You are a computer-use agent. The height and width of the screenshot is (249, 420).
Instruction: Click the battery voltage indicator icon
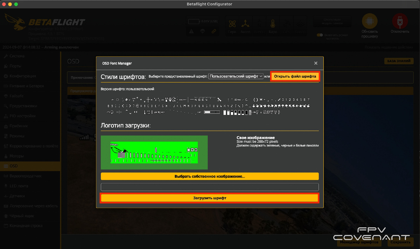point(194,22)
